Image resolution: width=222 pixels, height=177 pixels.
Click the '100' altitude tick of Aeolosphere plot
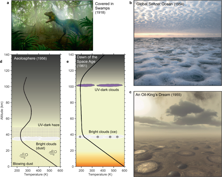pyautogui.click(x=7, y=86)
